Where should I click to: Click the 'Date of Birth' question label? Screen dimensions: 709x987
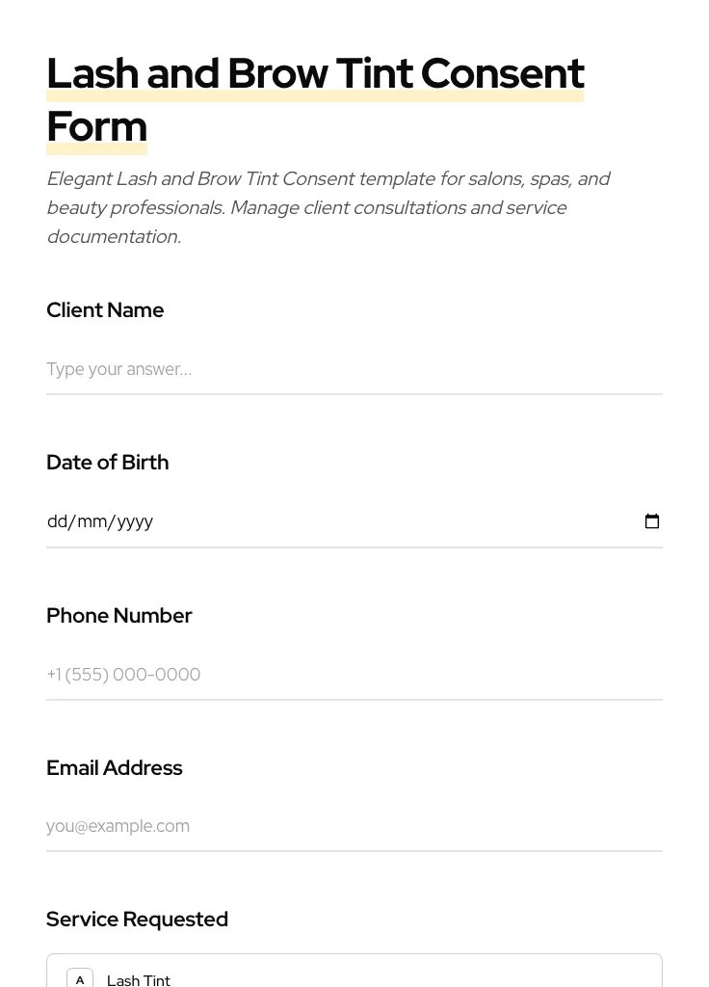tap(107, 463)
